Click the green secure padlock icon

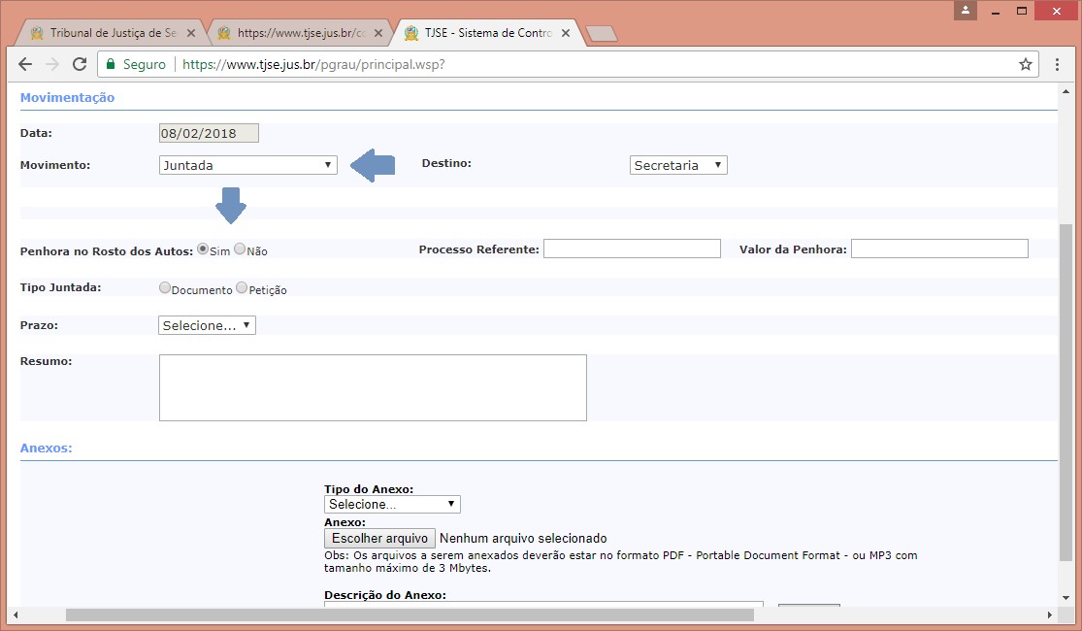(x=112, y=64)
